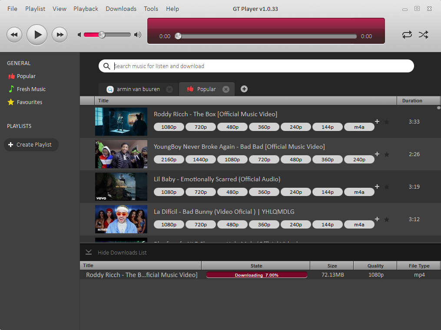Toggle repeat mode
Image resolution: width=441 pixels, height=330 pixels.
point(407,35)
